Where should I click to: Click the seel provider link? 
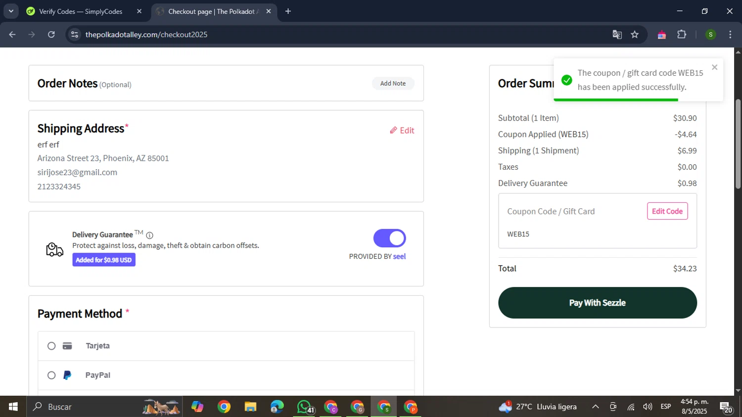pos(399,256)
